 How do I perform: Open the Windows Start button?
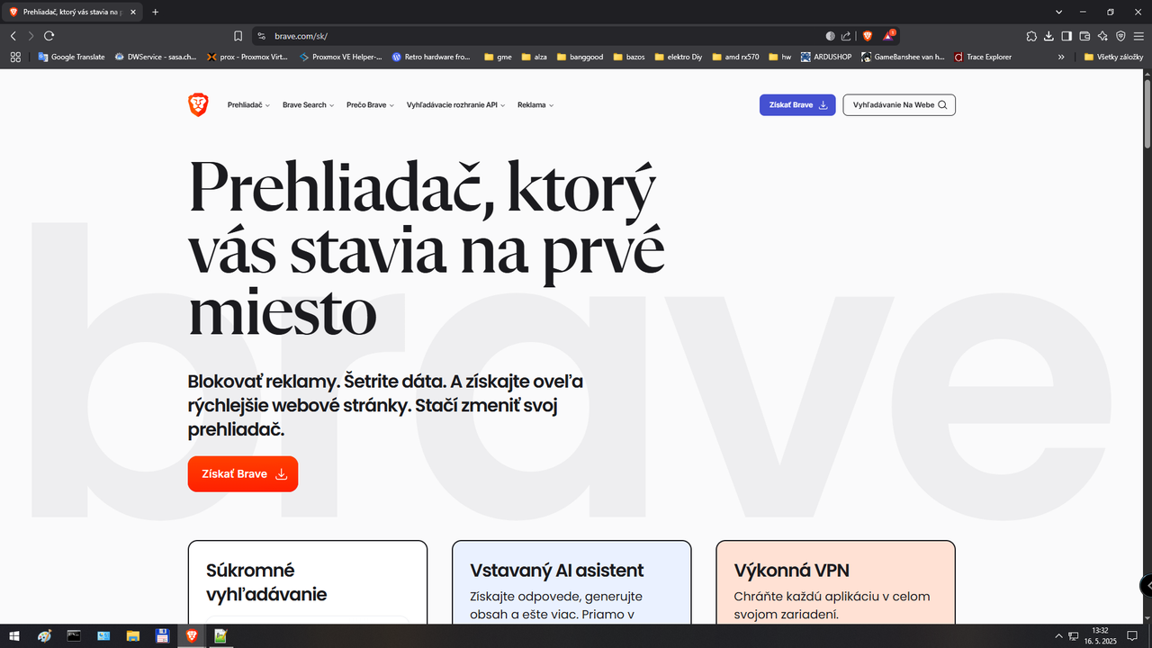pyautogui.click(x=14, y=635)
